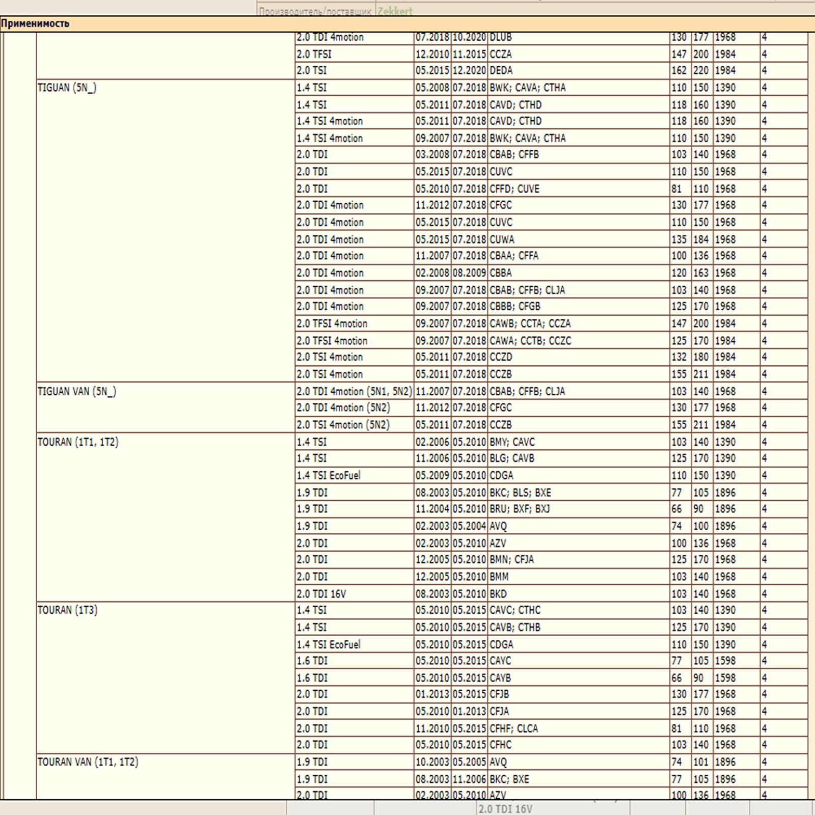The image size is (815, 815).
Task: Select the CCZD engine code cell
Action: pos(501,357)
